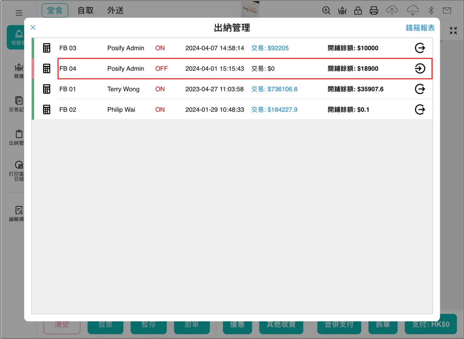Click the calculator icon for FB 02
Screen dimensions: 464x339
click(47, 110)
